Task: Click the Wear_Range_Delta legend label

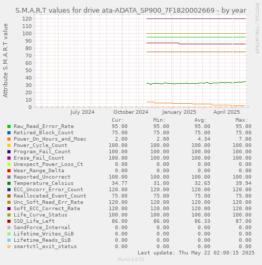Action: 39,171
